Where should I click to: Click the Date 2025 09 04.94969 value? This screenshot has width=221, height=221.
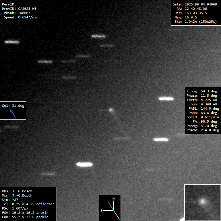click(x=195, y=4)
